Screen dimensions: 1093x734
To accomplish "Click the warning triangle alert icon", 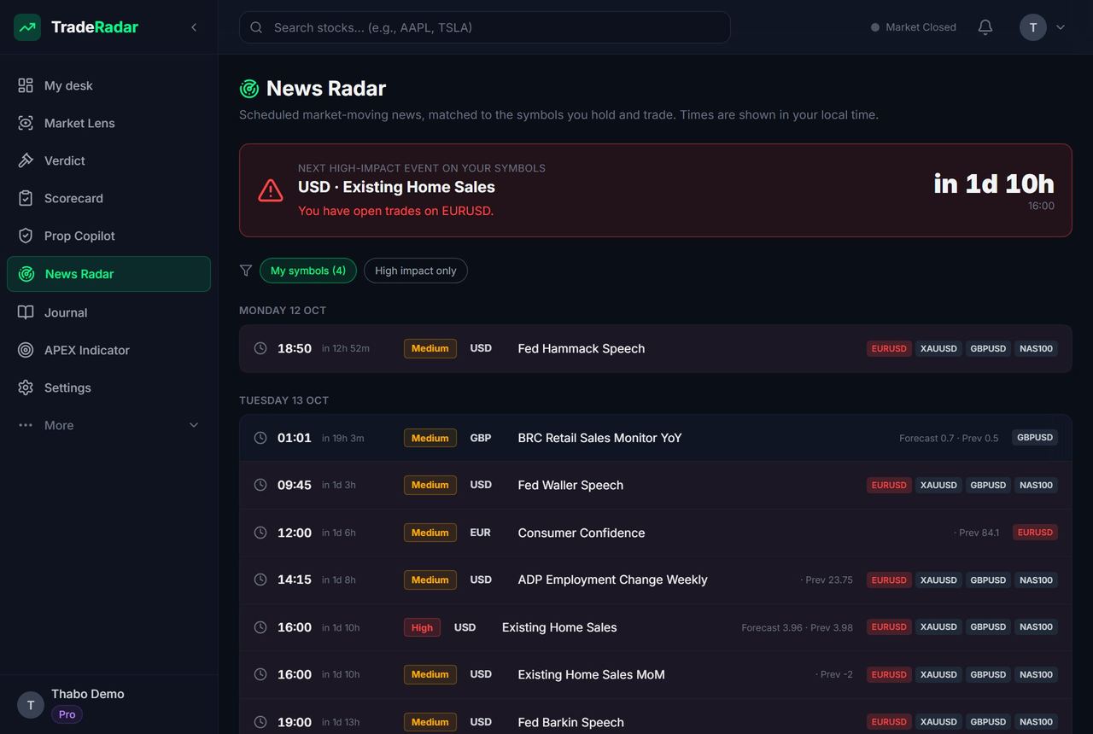I will tap(271, 190).
